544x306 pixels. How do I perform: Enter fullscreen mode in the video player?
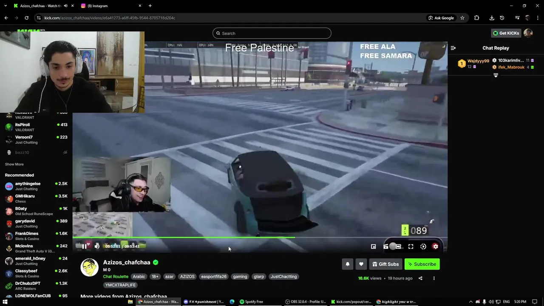[411, 246]
